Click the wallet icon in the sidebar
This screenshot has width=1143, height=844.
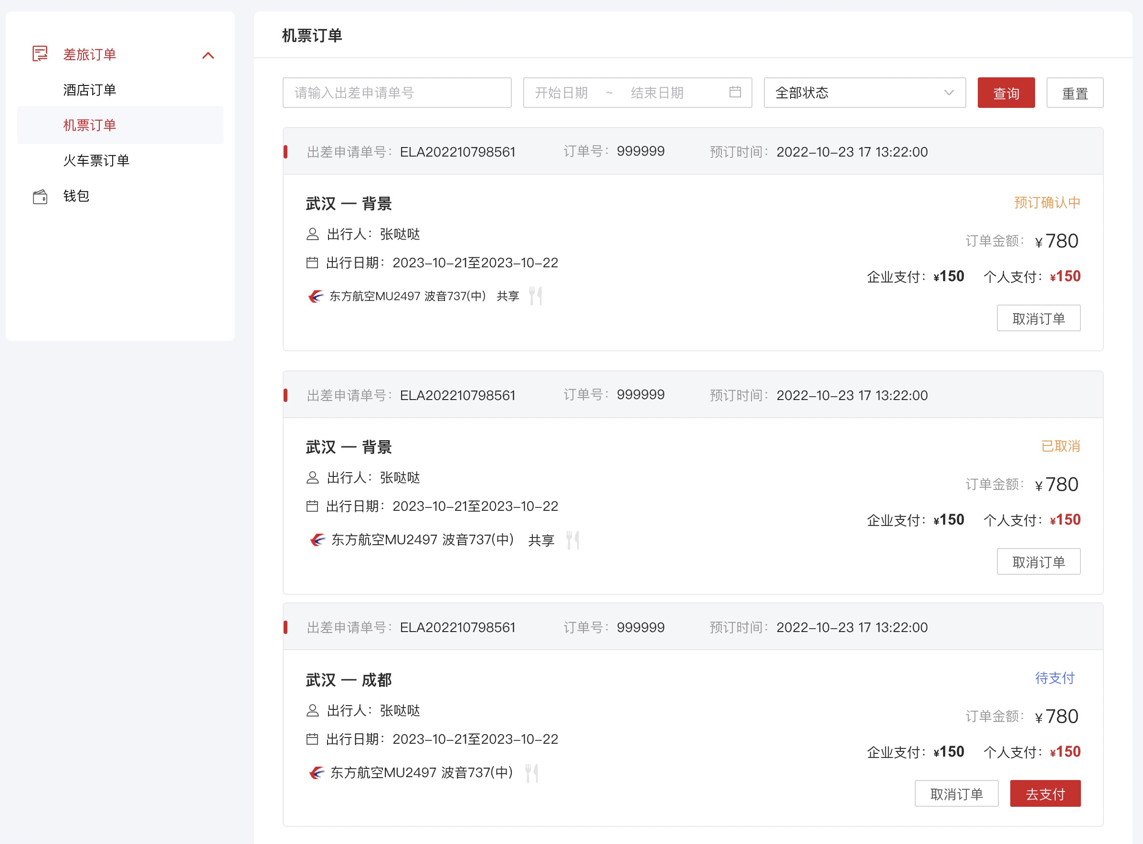point(40,197)
